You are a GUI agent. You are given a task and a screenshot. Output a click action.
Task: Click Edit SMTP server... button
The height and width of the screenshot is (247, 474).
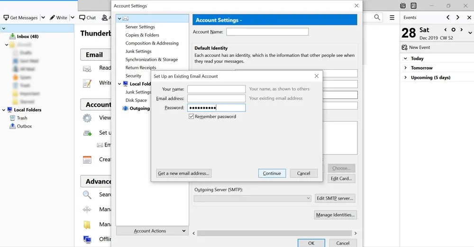[x=335, y=198]
